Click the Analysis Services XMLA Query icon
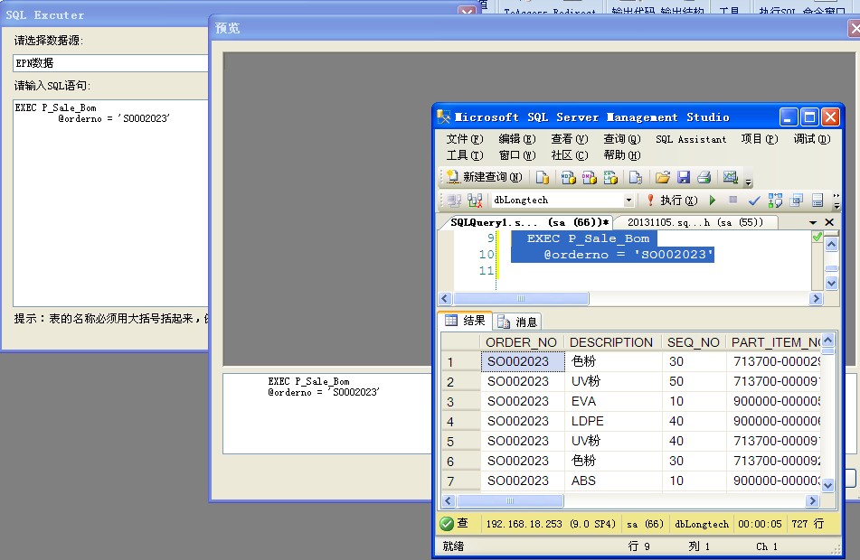Image resolution: width=860 pixels, height=560 pixels. pos(610,177)
